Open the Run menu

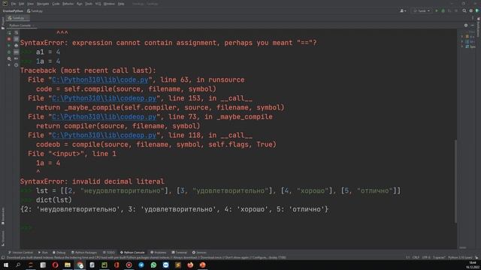80,4
